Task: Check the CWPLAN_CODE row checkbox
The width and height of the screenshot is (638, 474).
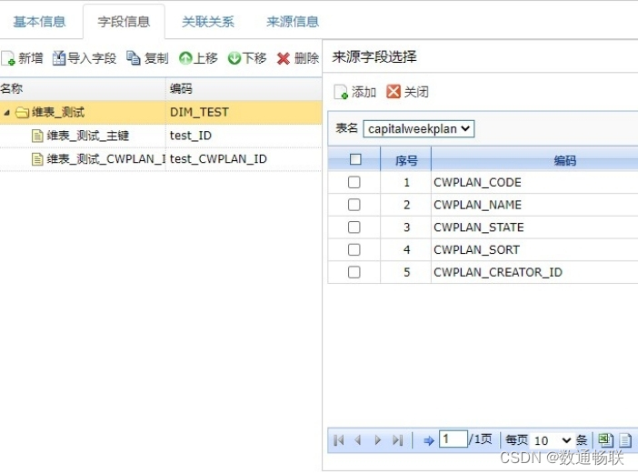Action: 354,182
